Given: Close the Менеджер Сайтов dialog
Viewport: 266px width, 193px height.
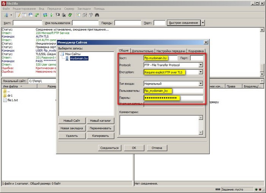Looking at the screenshot, I should click(206, 42).
